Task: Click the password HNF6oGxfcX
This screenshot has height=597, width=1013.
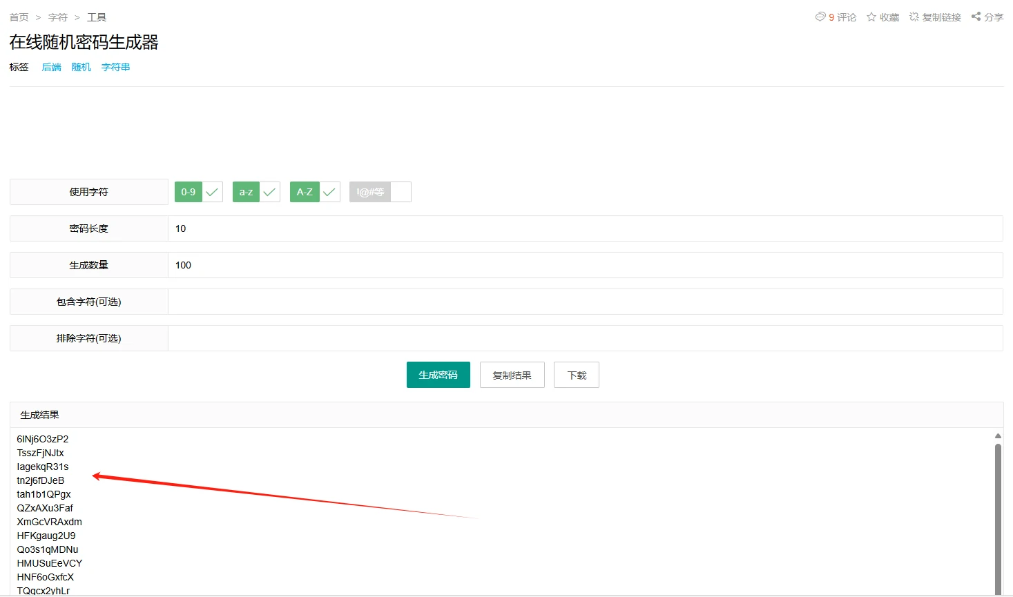Action: click(46, 577)
